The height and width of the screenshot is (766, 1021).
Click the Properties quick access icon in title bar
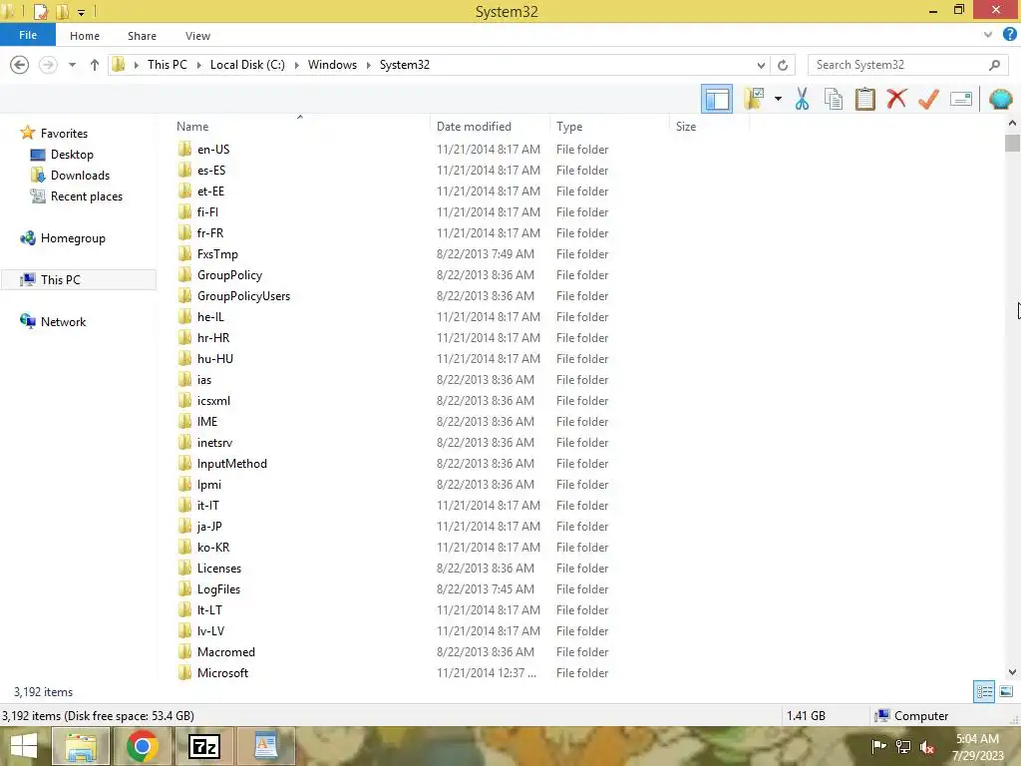[40, 11]
